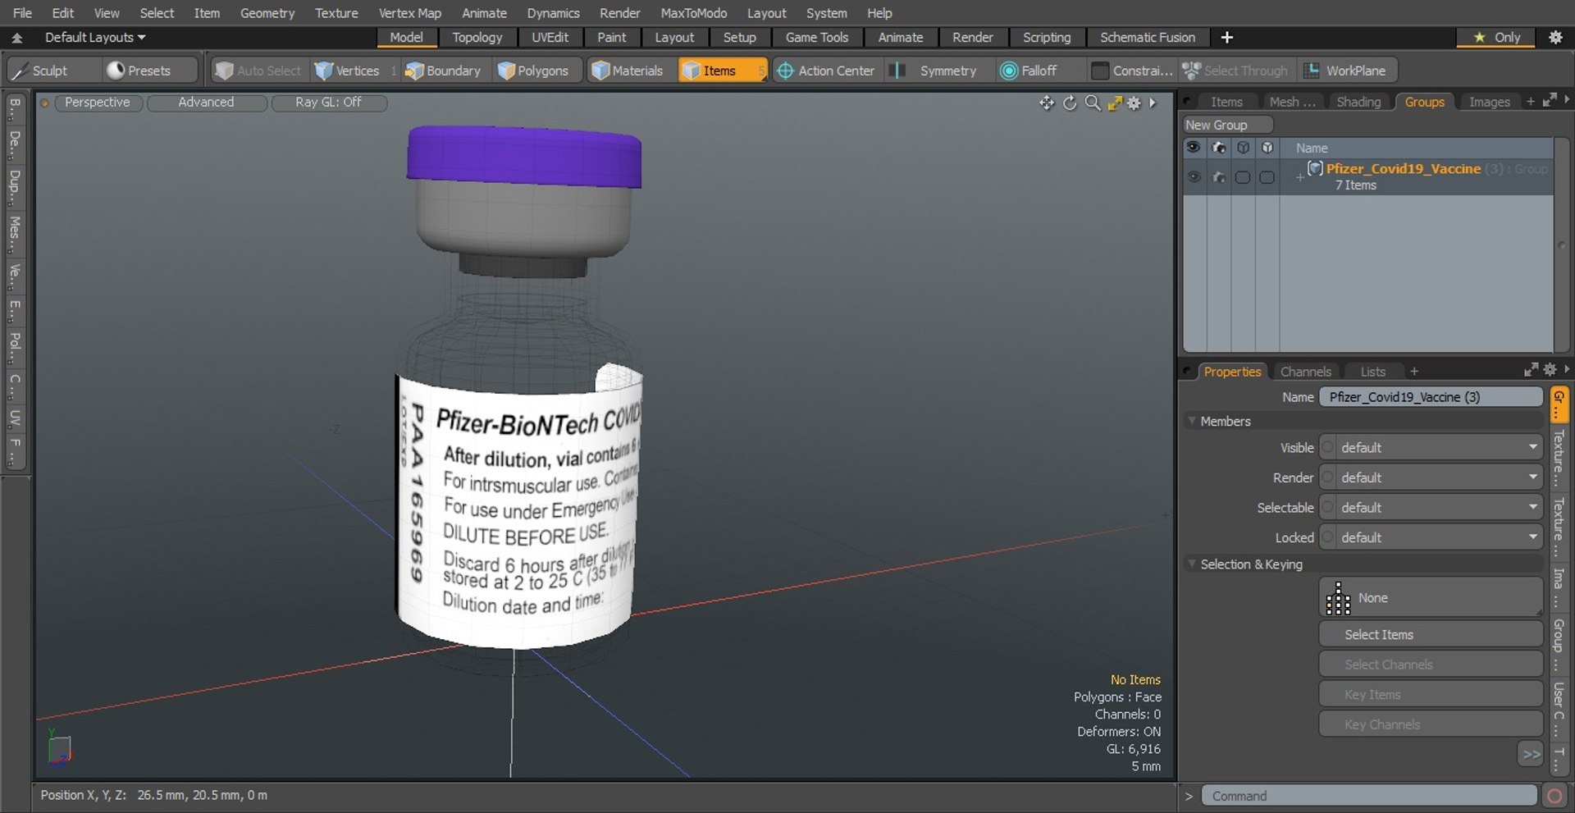This screenshot has height=813, width=1575.
Task: Toggle Constraints option
Action: [x=1133, y=71]
